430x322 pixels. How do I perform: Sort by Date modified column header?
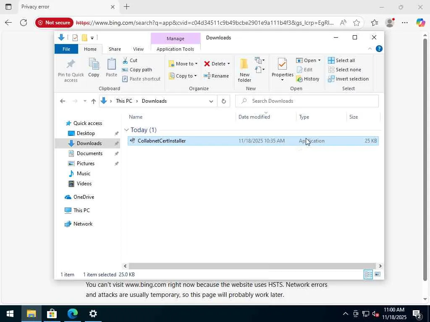(266, 117)
